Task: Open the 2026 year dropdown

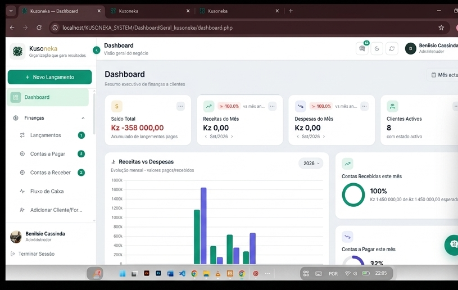Action: click(311, 163)
